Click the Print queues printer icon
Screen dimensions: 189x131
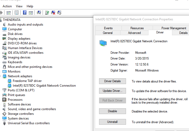tap(4, 95)
